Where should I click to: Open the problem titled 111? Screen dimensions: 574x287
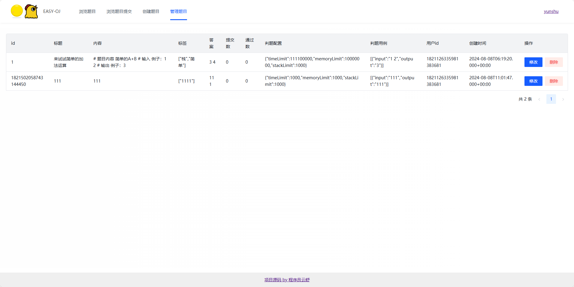coord(58,81)
